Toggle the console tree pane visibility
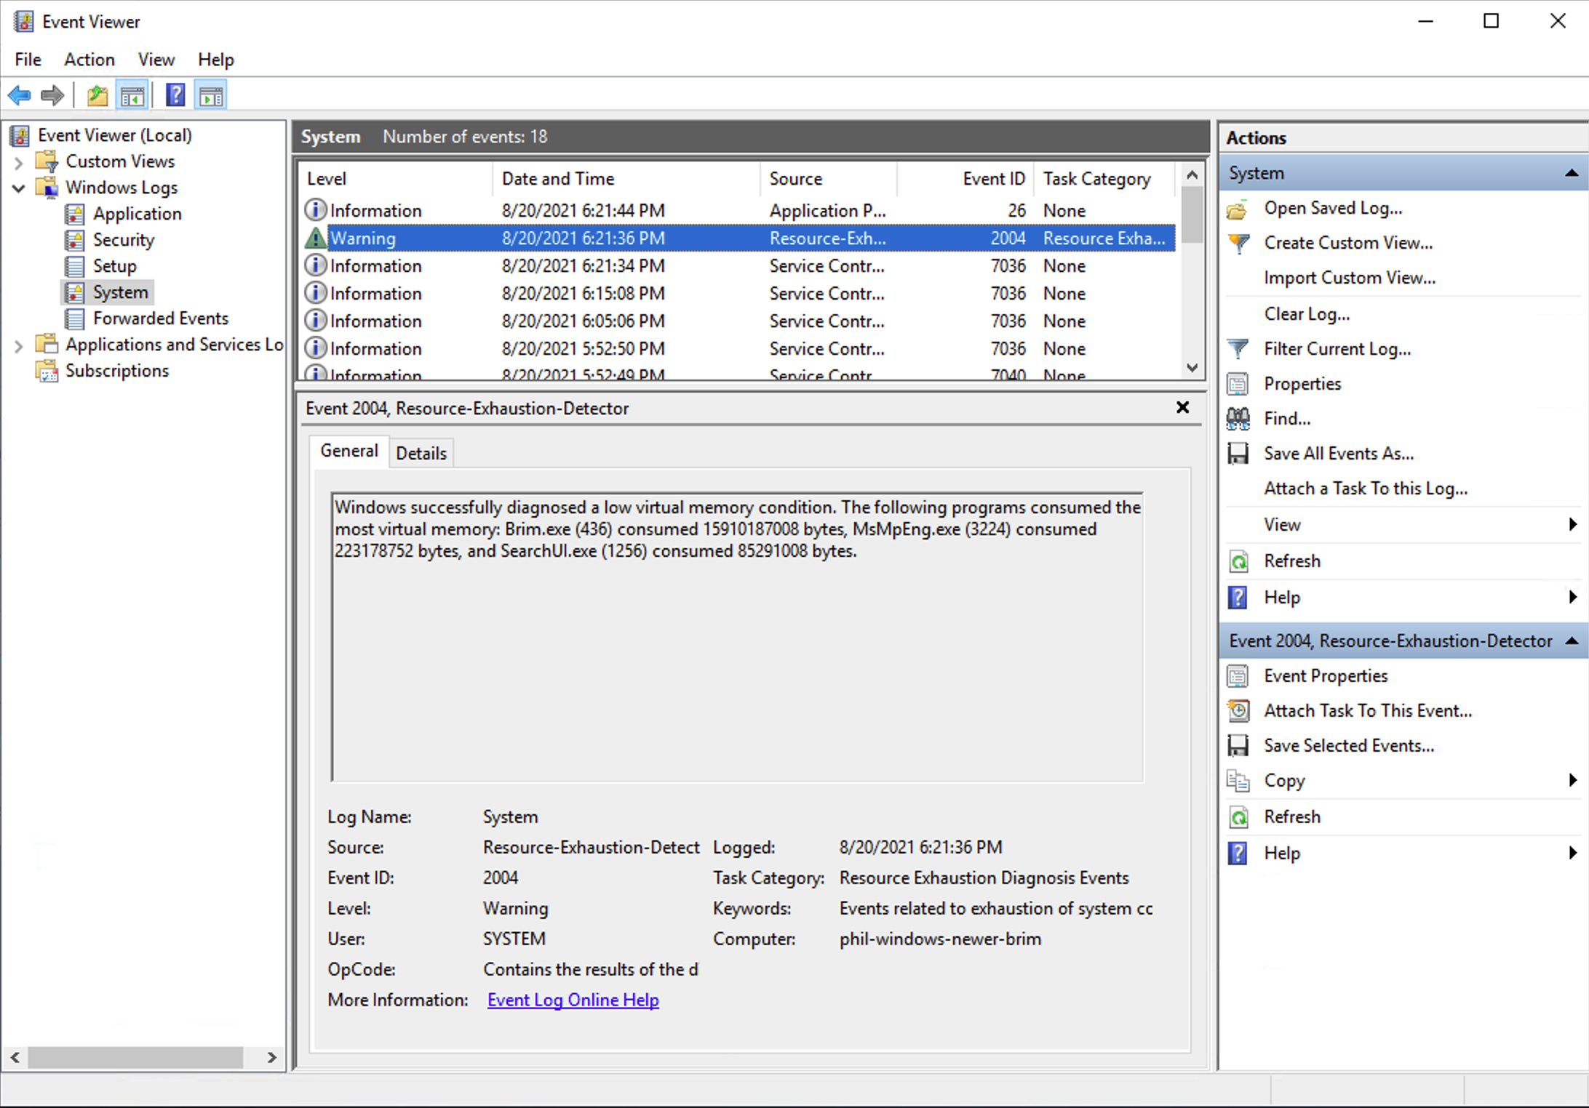Viewport: 1589px width, 1108px height. 132,95
